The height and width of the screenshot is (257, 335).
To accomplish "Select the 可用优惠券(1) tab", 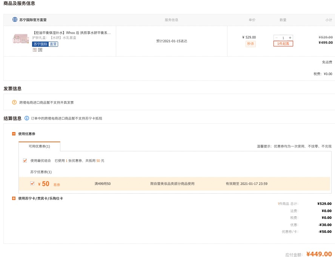I will [39, 146].
